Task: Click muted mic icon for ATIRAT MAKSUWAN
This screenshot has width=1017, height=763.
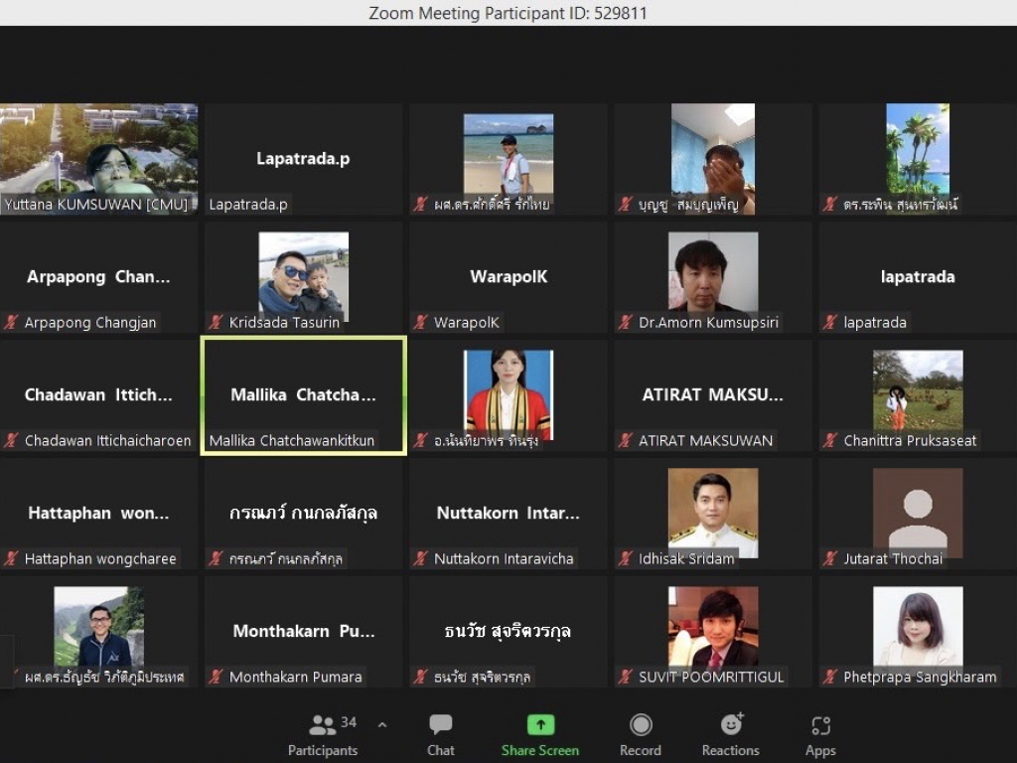Action: pos(626,440)
